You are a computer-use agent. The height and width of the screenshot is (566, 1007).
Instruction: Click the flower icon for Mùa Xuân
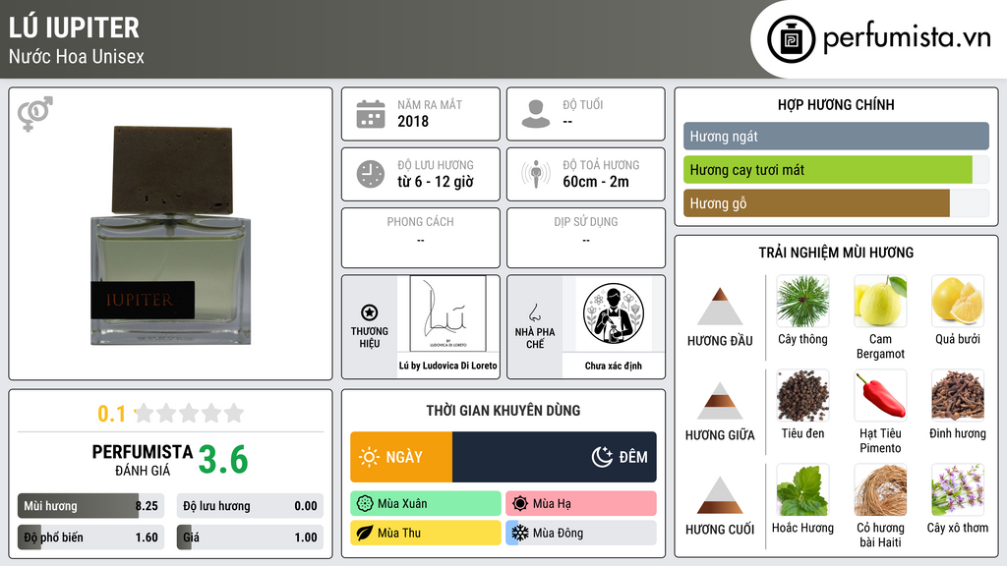[x=365, y=504]
